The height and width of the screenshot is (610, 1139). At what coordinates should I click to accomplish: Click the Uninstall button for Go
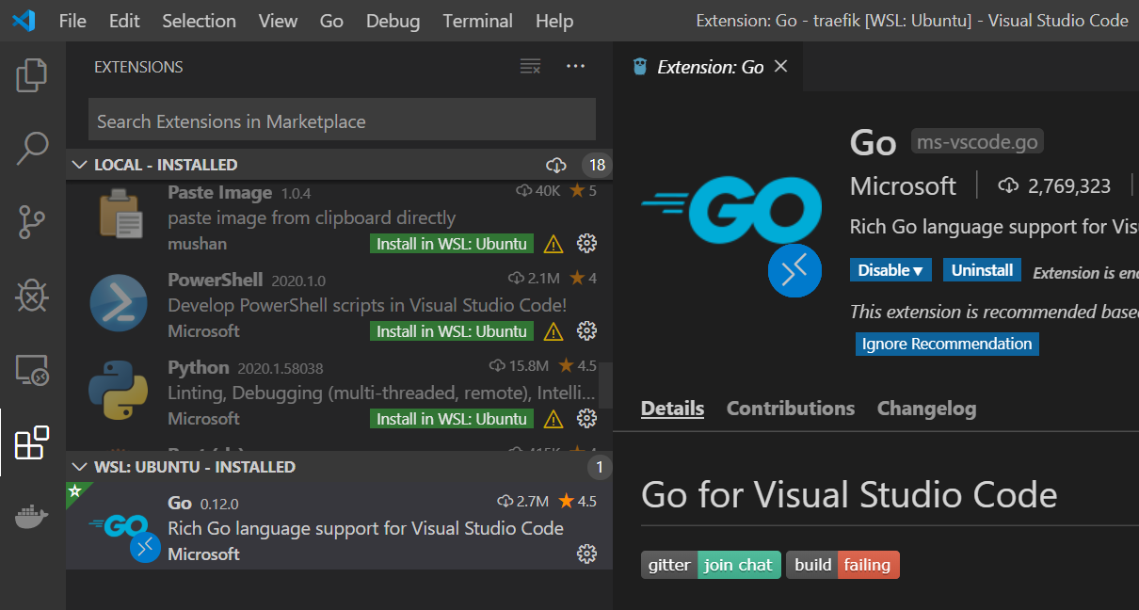(x=982, y=270)
